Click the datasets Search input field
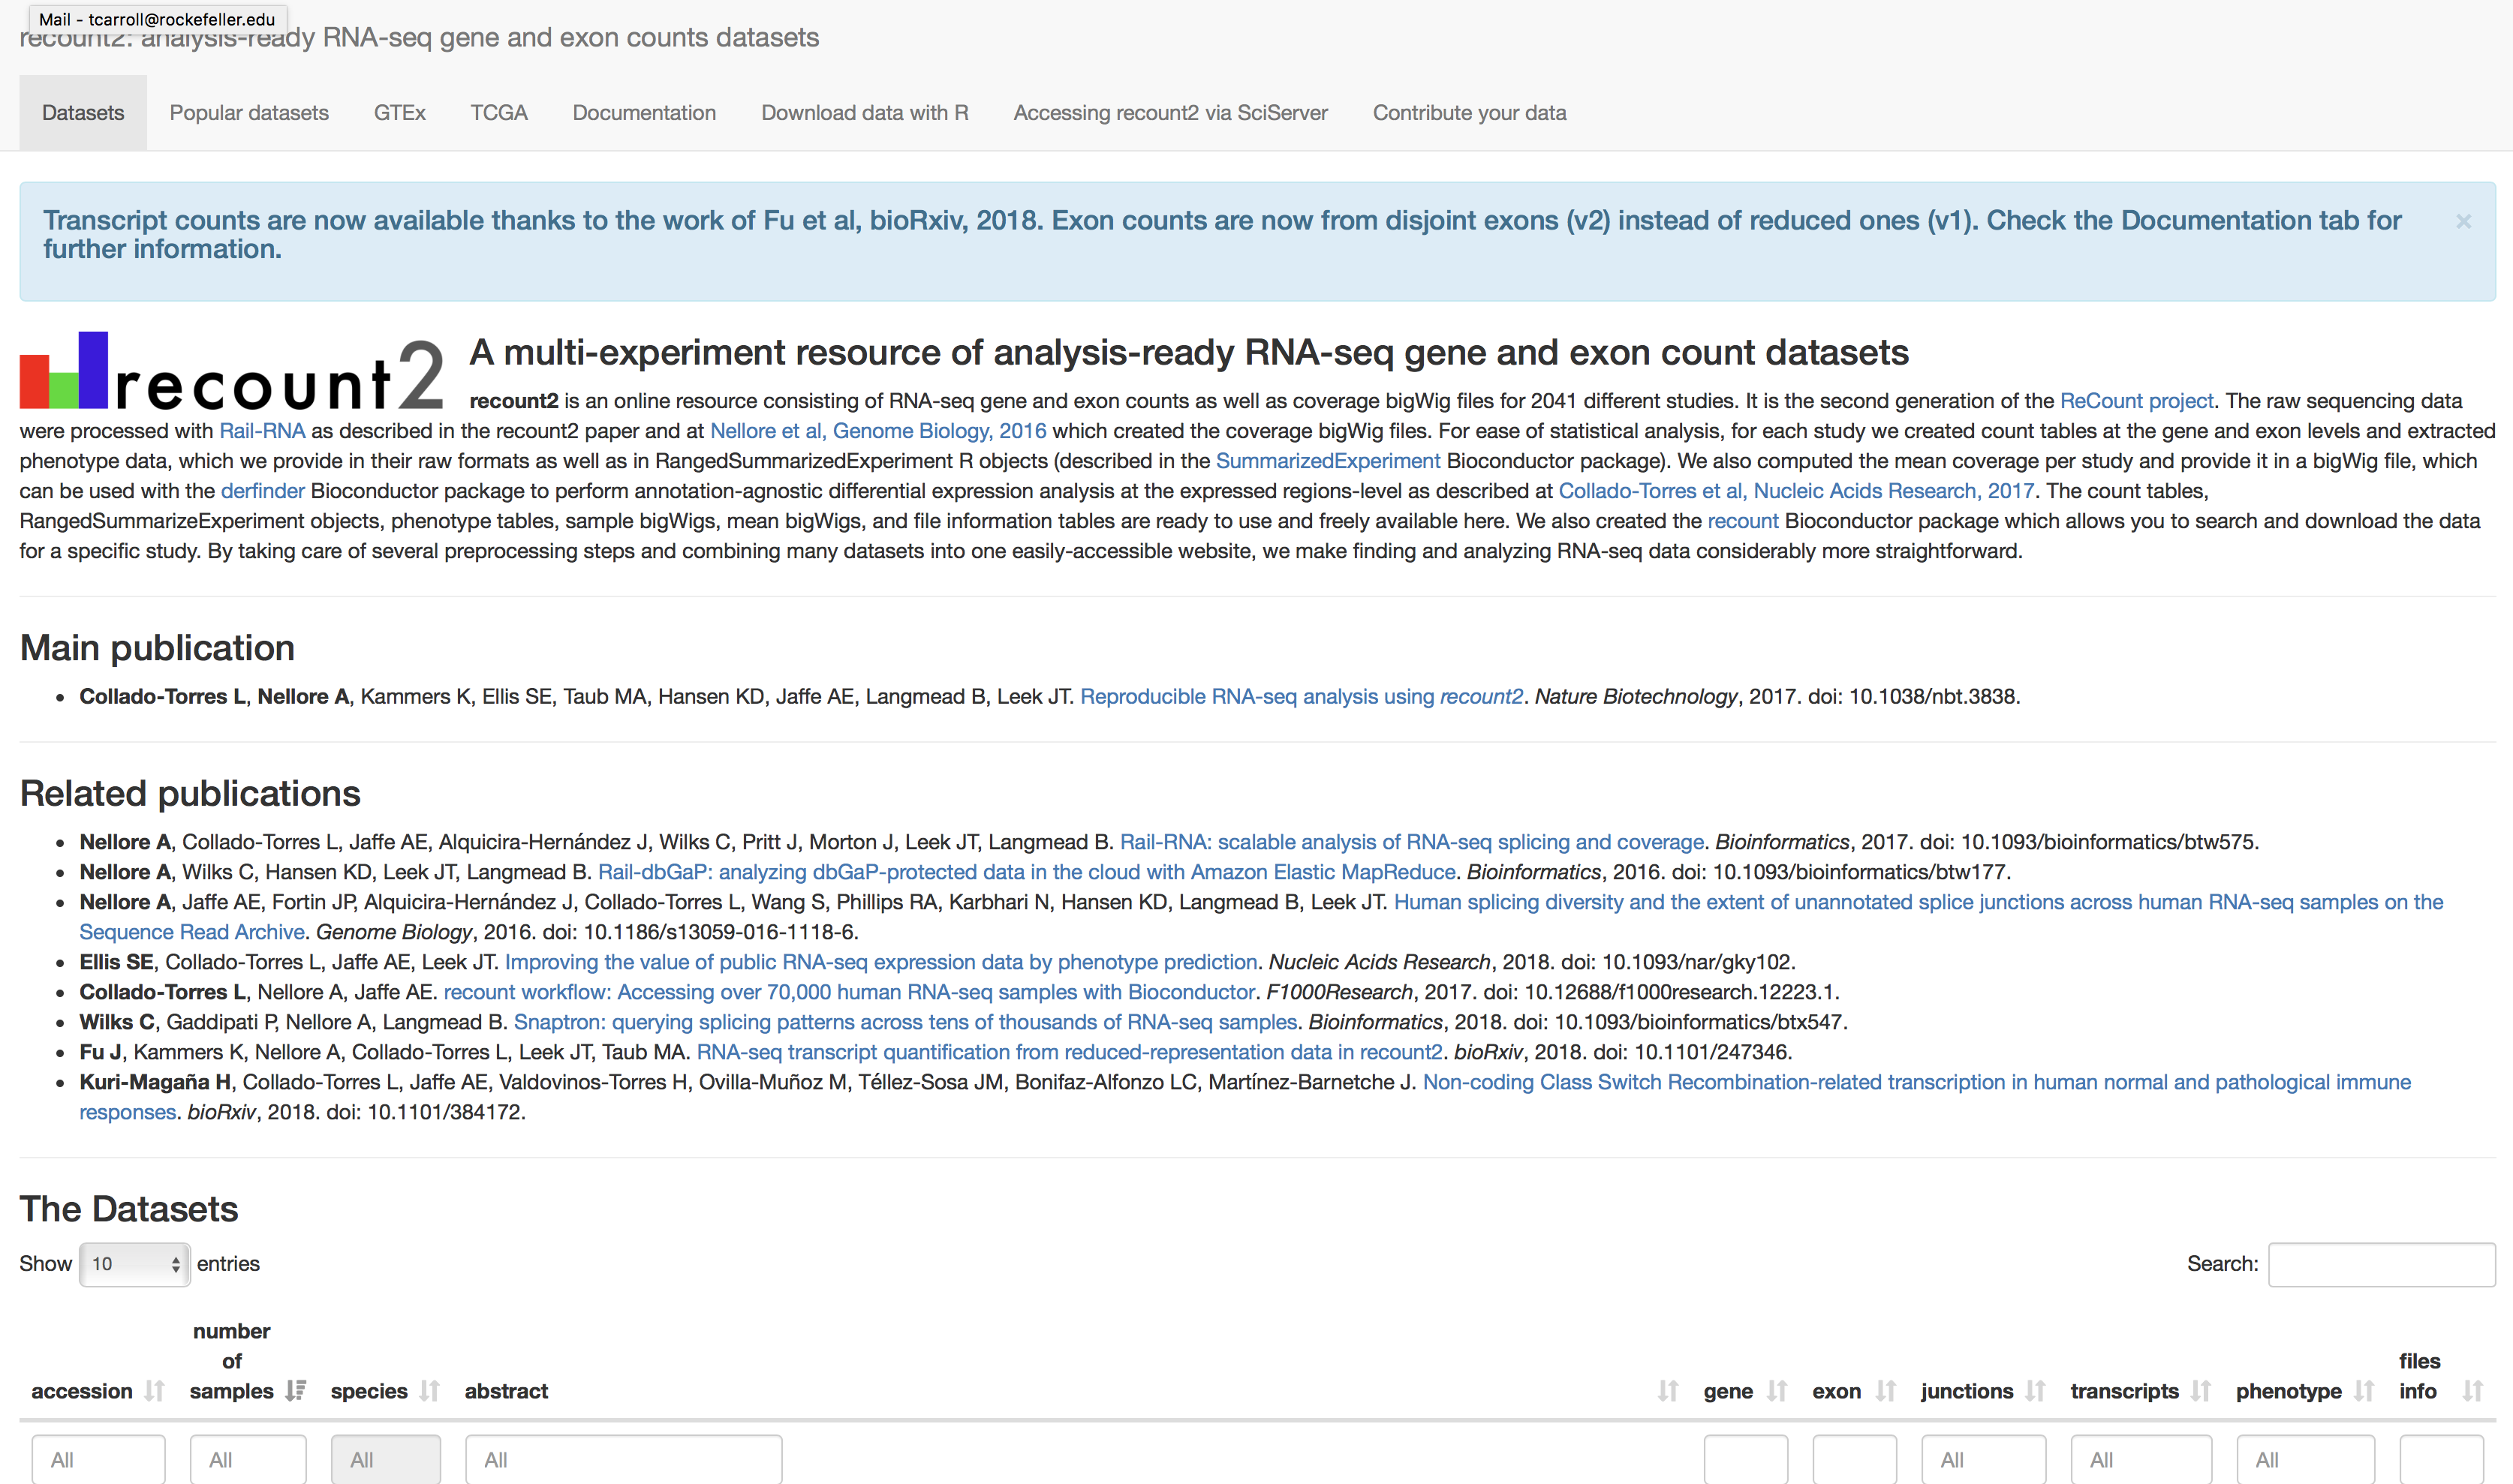 [2381, 1265]
